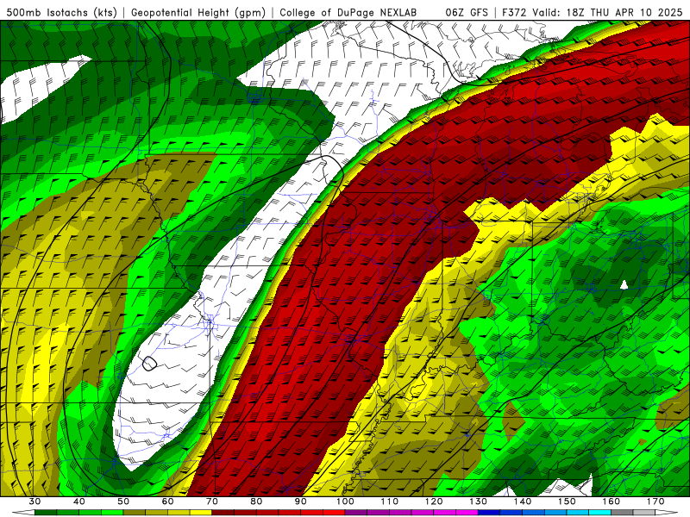Click the 30 value on the color scale
Image resolution: width=690 pixels, height=517 pixels.
34,501
